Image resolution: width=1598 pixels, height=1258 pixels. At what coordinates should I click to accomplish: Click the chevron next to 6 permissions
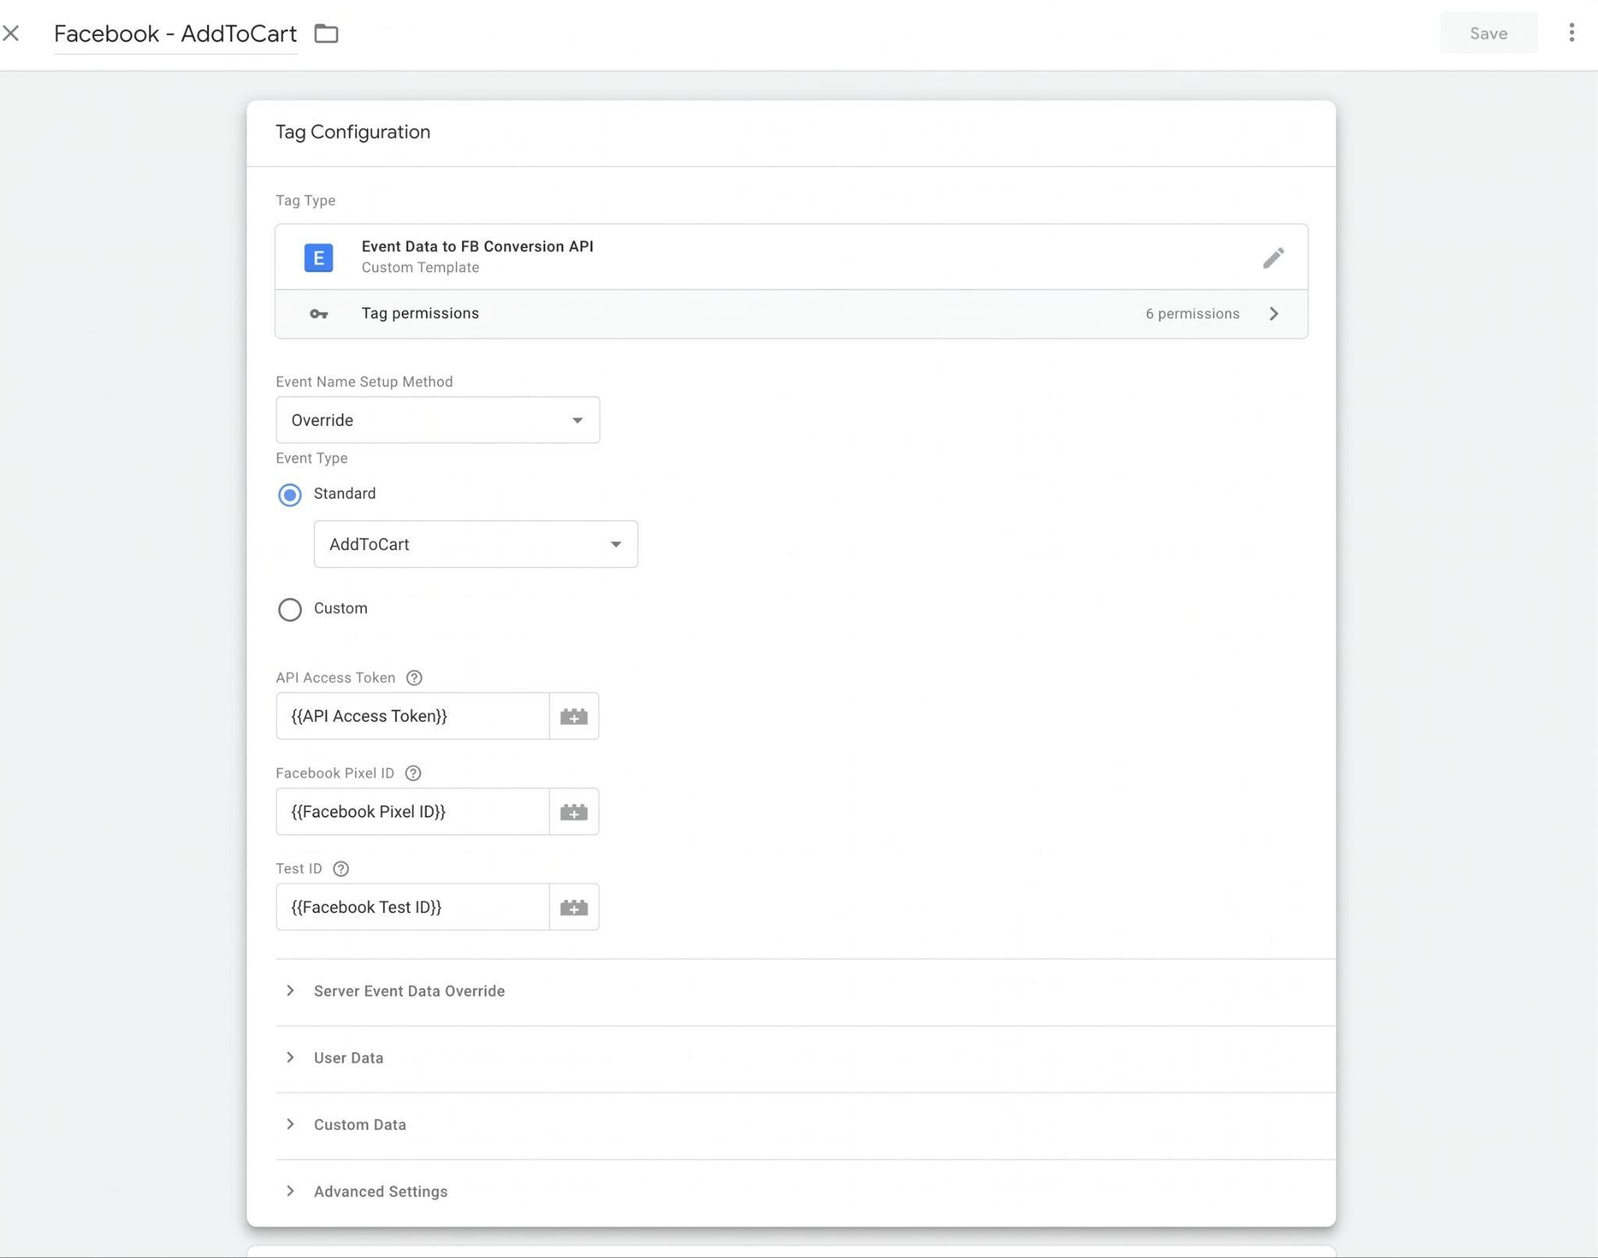(x=1273, y=314)
